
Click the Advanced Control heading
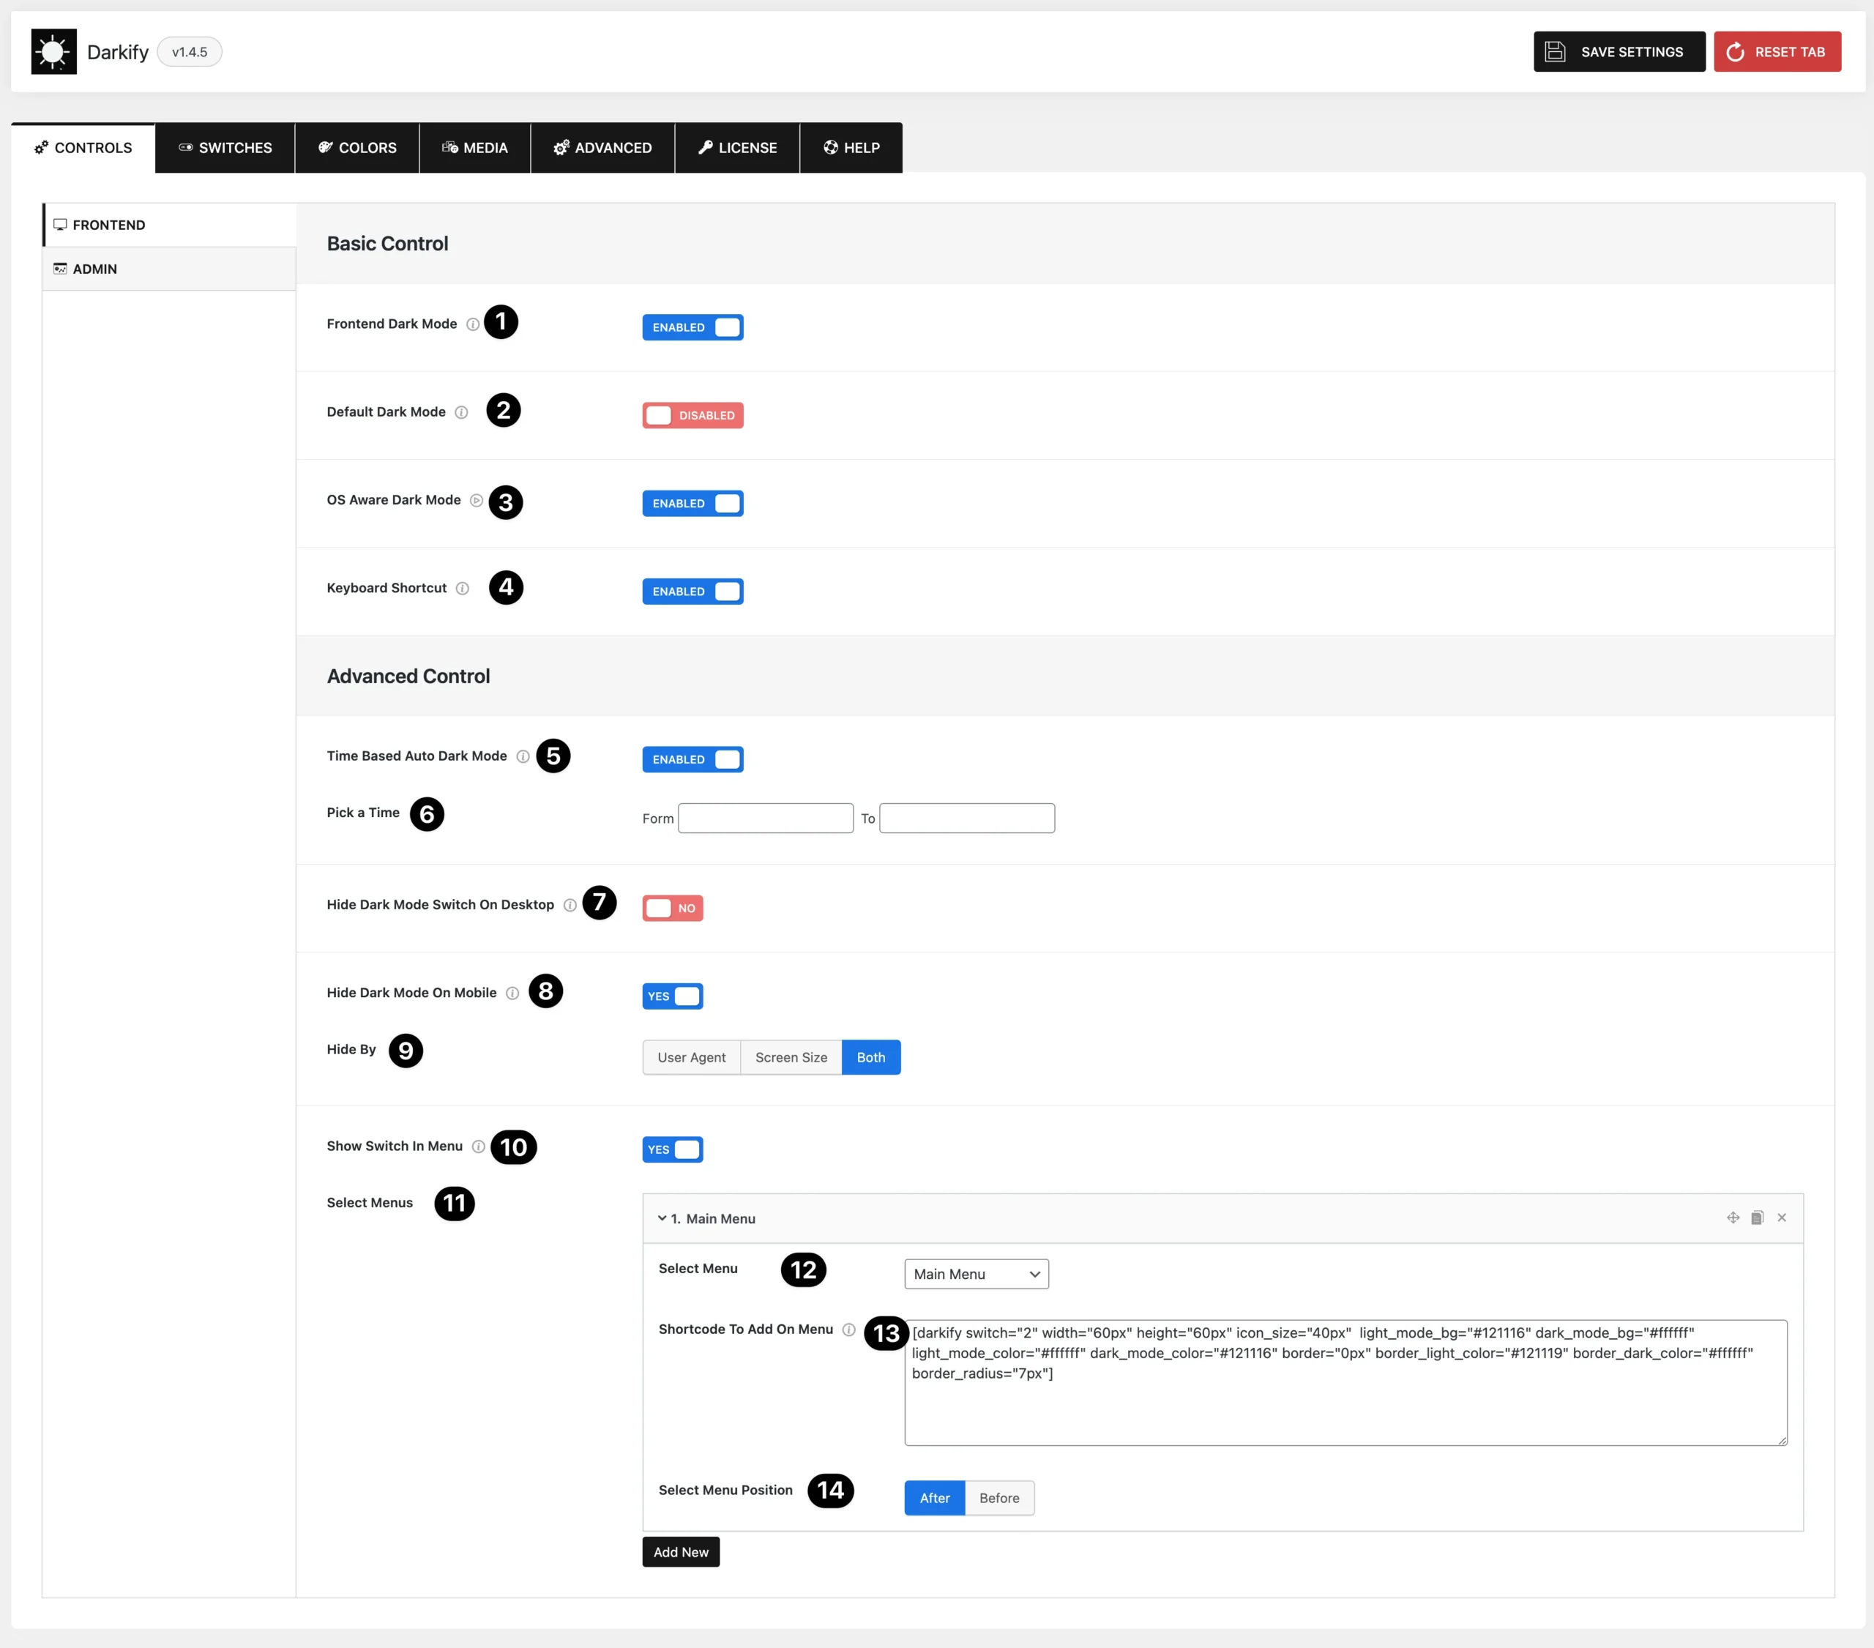tap(408, 676)
